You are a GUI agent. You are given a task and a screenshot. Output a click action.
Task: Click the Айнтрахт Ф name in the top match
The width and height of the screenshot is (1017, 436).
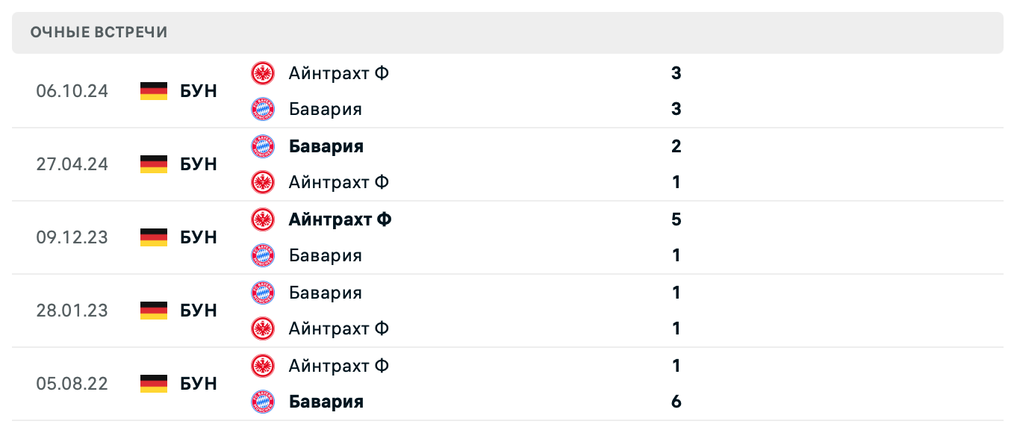338,73
